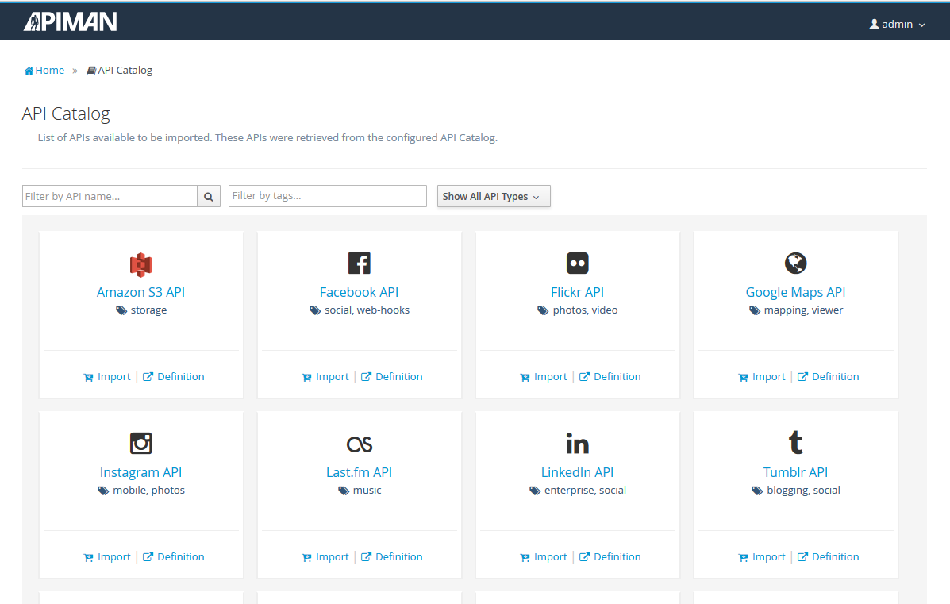Viewport: 950px width, 604px height.
Task: Click the Amazon S3 logo icon
Action: pos(140,264)
